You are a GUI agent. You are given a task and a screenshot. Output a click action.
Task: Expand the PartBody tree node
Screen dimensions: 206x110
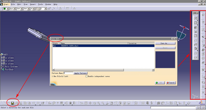click(x=1, y=70)
